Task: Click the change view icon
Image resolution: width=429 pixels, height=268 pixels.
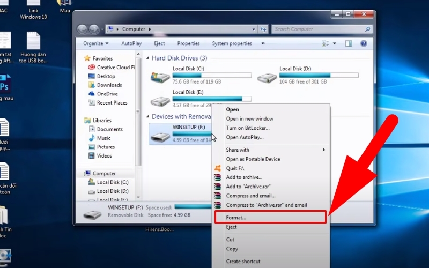Action: [326, 43]
